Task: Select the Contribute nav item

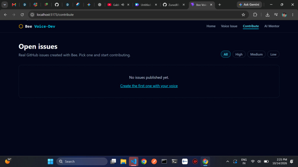Action: click(251, 26)
